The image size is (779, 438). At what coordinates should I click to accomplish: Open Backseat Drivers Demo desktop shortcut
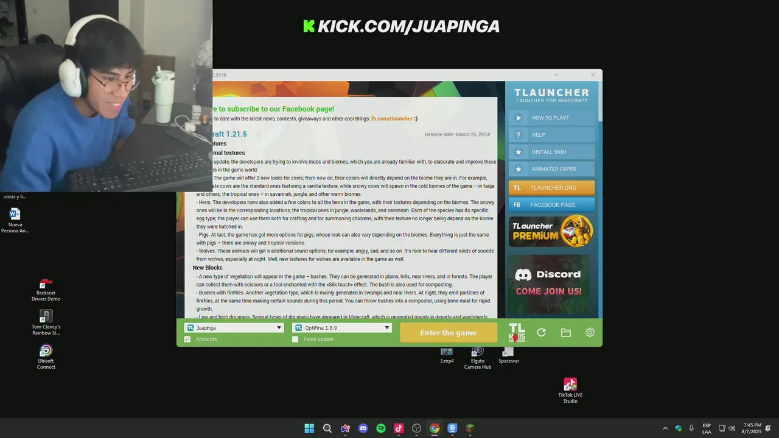pos(46,290)
